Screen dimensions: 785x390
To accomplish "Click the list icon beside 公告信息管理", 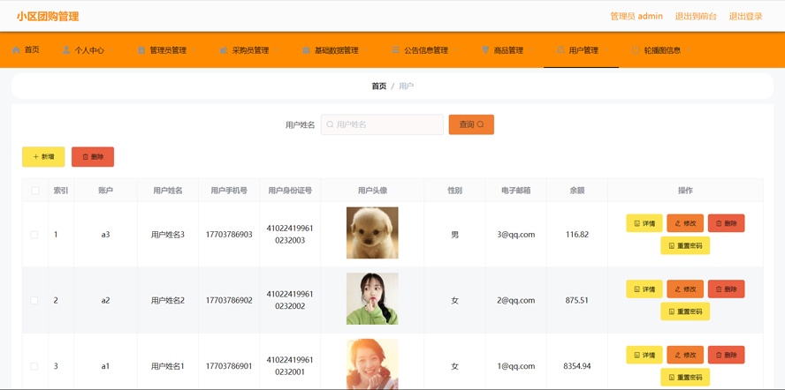I will tap(395, 50).
